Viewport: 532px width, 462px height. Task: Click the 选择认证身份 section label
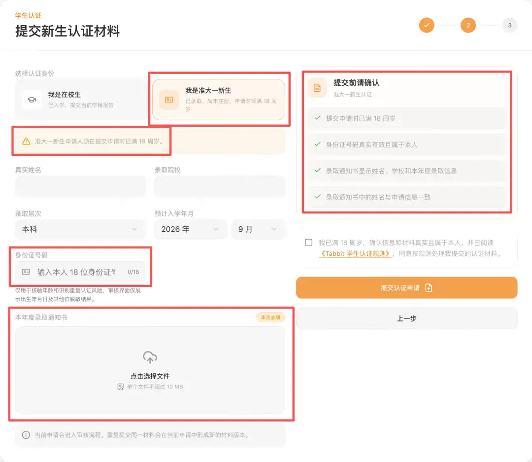click(x=34, y=73)
